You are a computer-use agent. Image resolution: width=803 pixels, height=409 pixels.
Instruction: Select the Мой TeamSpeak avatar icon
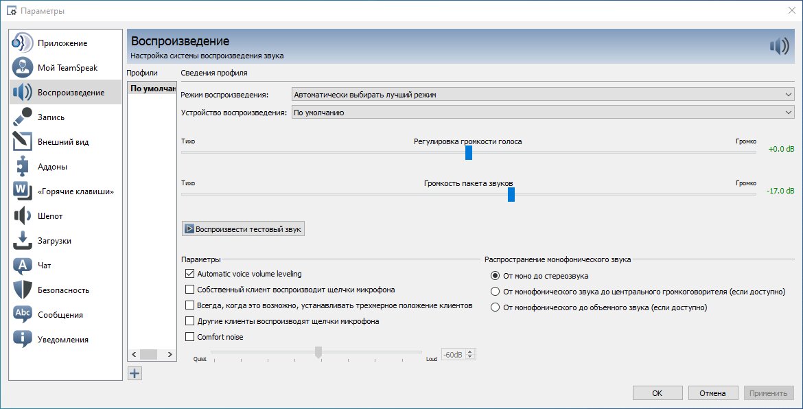(22, 67)
